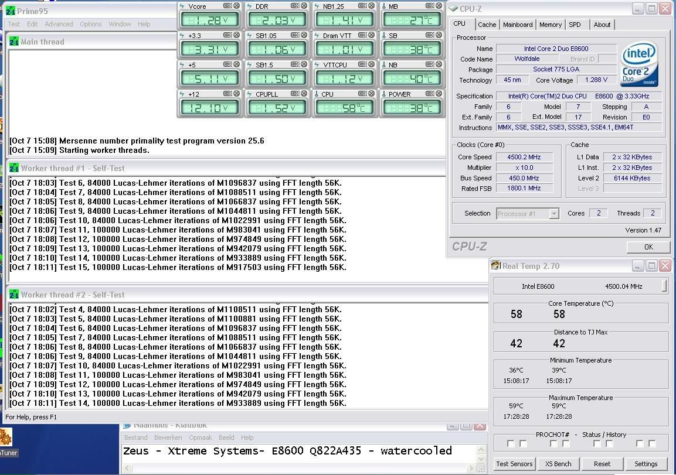Image resolution: width=676 pixels, height=475 pixels.
Task: Click the CPU-Z title bar icon
Action: pyautogui.click(x=453, y=8)
